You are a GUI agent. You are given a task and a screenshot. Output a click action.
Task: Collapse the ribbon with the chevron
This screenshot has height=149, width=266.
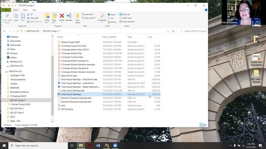202,10
